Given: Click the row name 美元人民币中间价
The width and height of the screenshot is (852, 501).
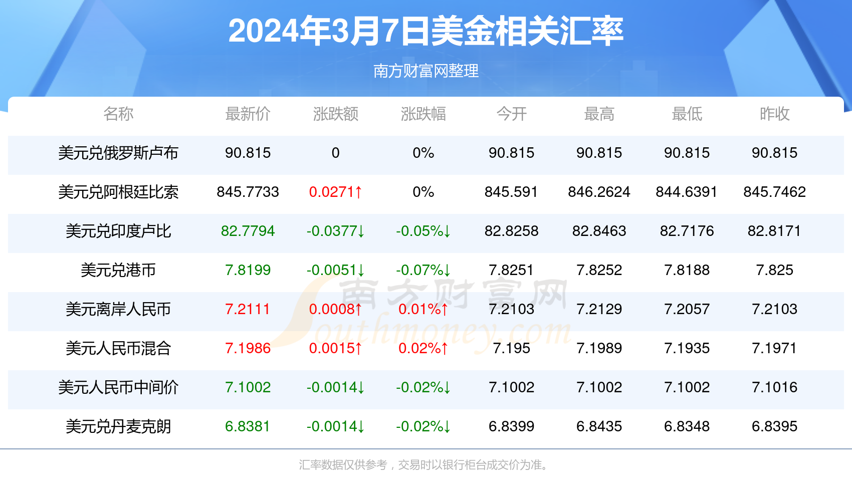Looking at the screenshot, I should (118, 387).
